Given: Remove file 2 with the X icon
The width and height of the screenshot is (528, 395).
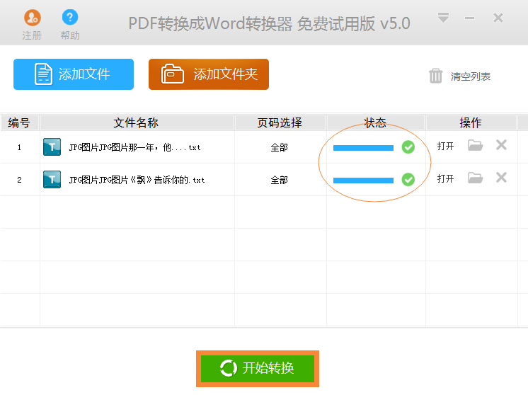Looking at the screenshot, I should point(501,177).
